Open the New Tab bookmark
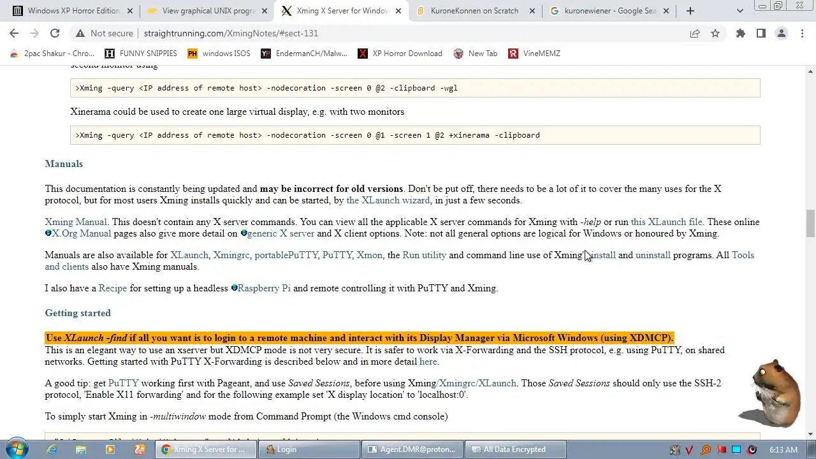Viewport: 816px width, 459px height. pyautogui.click(x=476, y=54)
